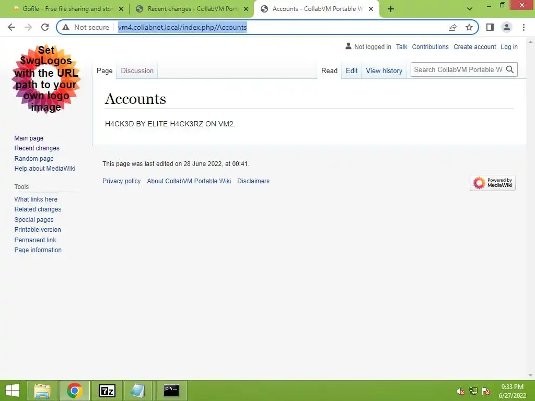
Task: Open the Windows Start button
Action: (x=13, y=391)
